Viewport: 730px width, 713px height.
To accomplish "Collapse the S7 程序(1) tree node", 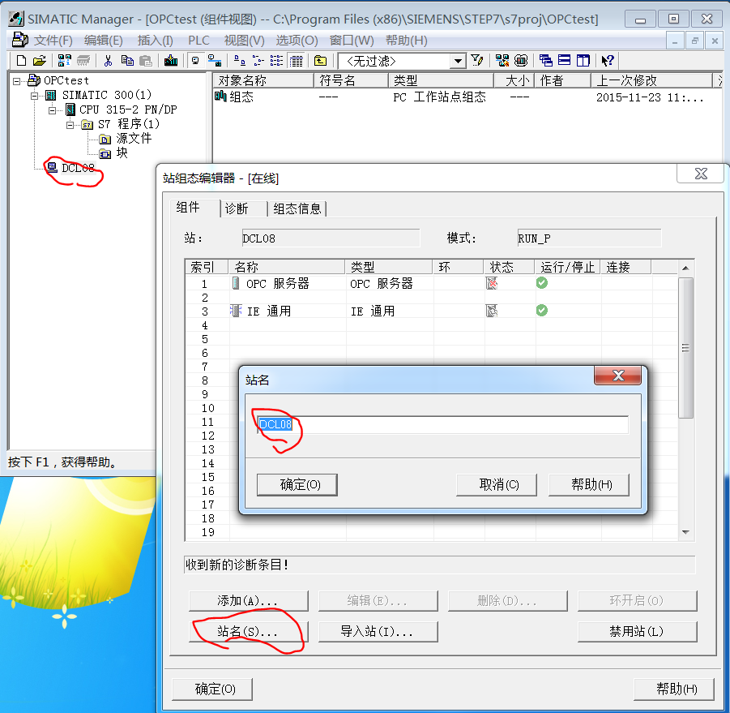I will (x=70, y=125).
